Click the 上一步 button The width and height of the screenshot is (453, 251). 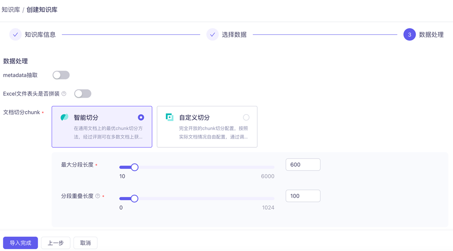click(55, 243)
